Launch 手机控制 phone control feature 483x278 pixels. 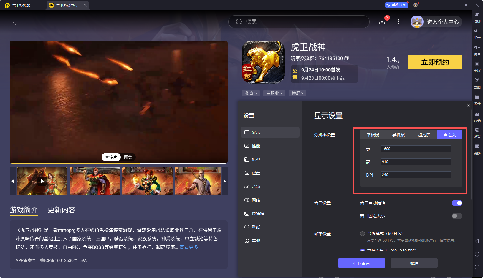point(396,5)
